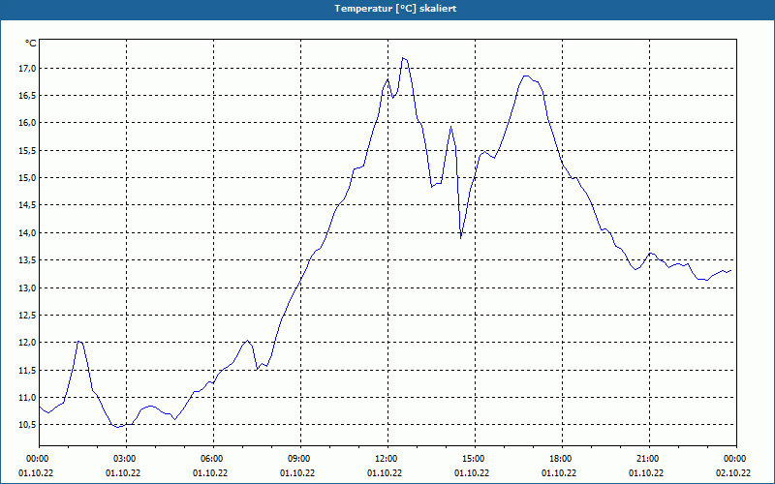Click the 18:00 time label
The height and width of the screenshot is (484, 775).
pyautogui.click(x=561, y=459)
